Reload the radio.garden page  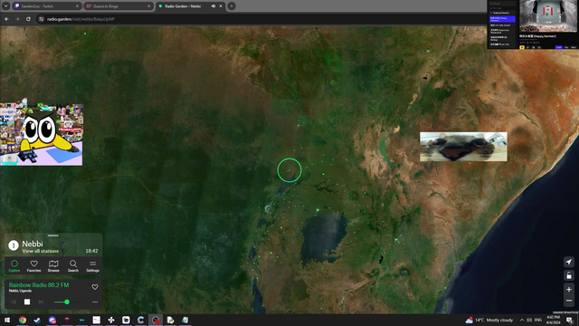click(x=28, y=19)
